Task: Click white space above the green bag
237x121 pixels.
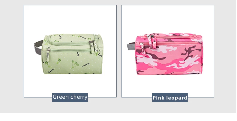Action: [70, 19]
